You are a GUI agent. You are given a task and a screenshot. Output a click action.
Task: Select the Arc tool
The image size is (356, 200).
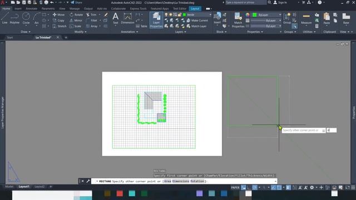click(x=36, y=18)
